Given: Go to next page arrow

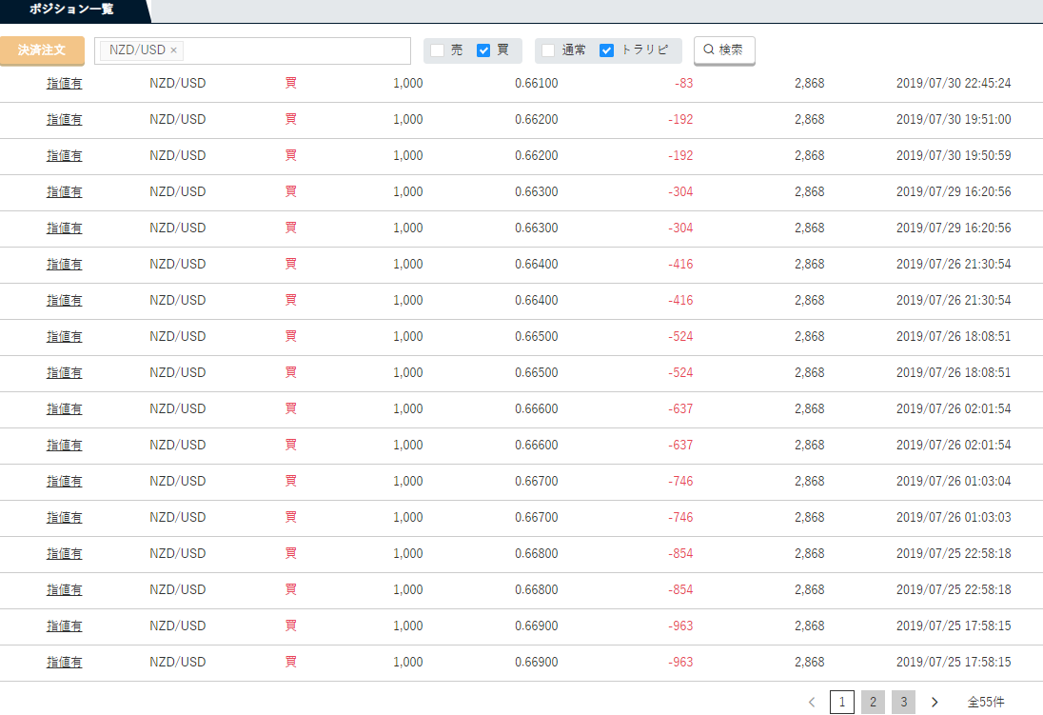Looking at the screenshot, I should pos(935,702).
